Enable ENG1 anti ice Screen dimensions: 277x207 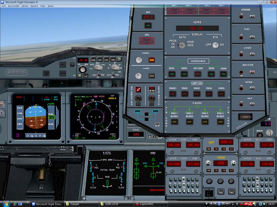(173, 94)
